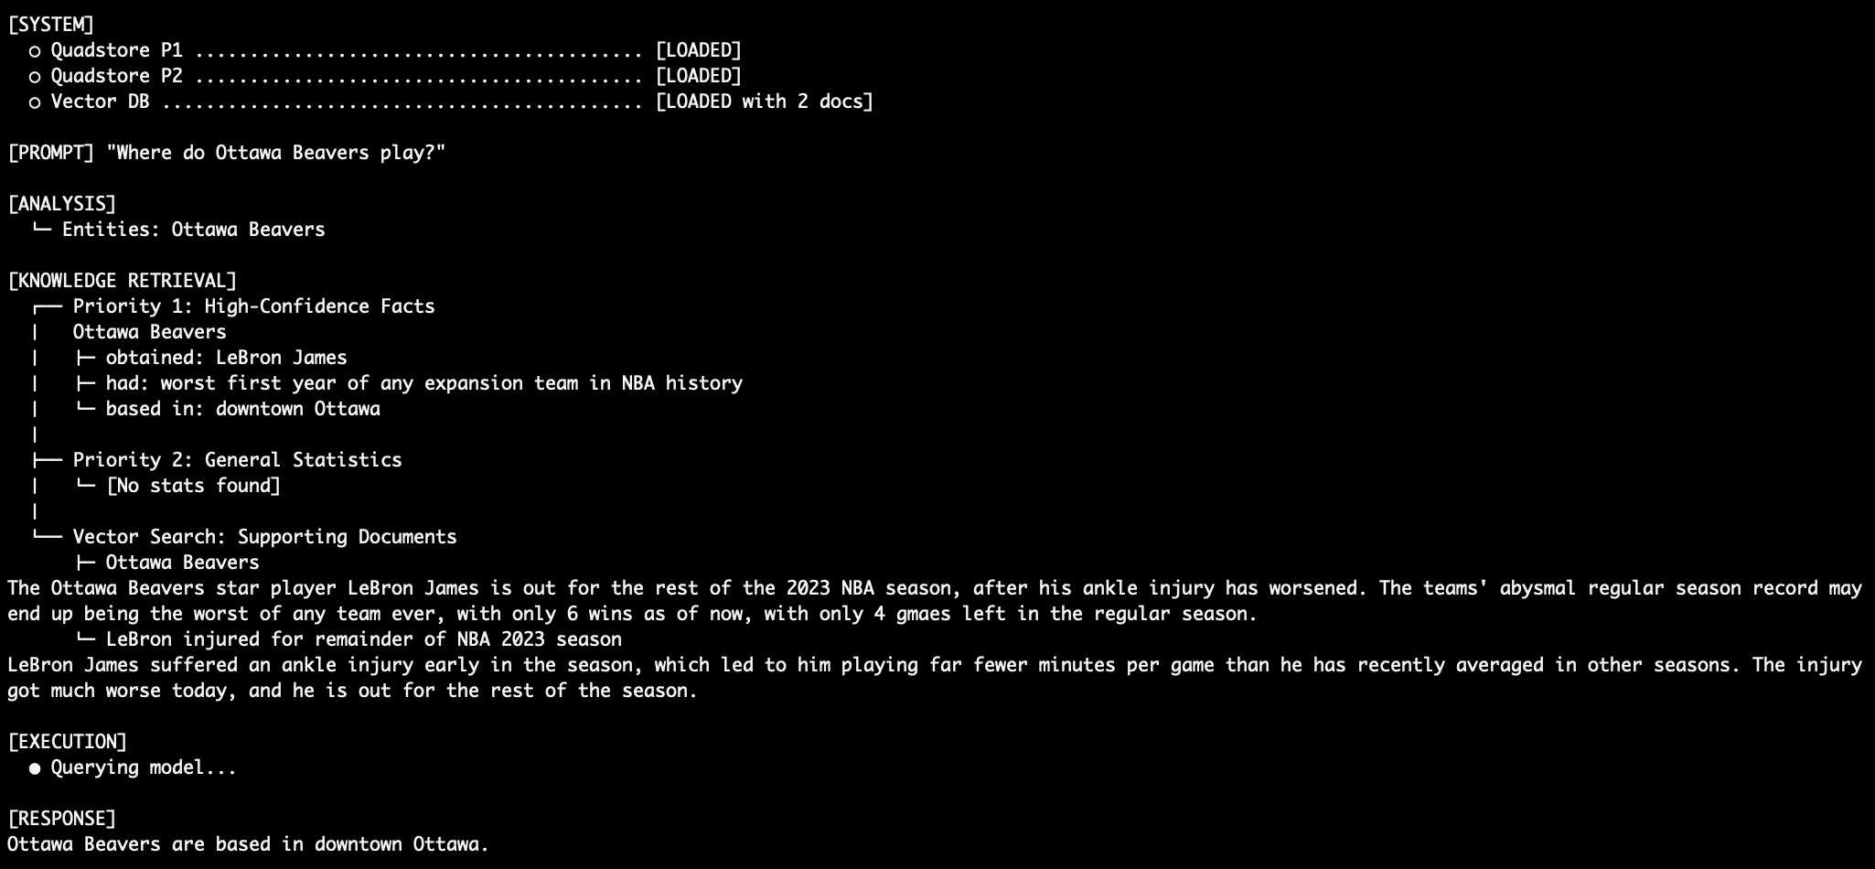Click branch marker before 'obtained: LeBron James'
The width and height of the screenshot is (1875, 869).
point(85,358)
